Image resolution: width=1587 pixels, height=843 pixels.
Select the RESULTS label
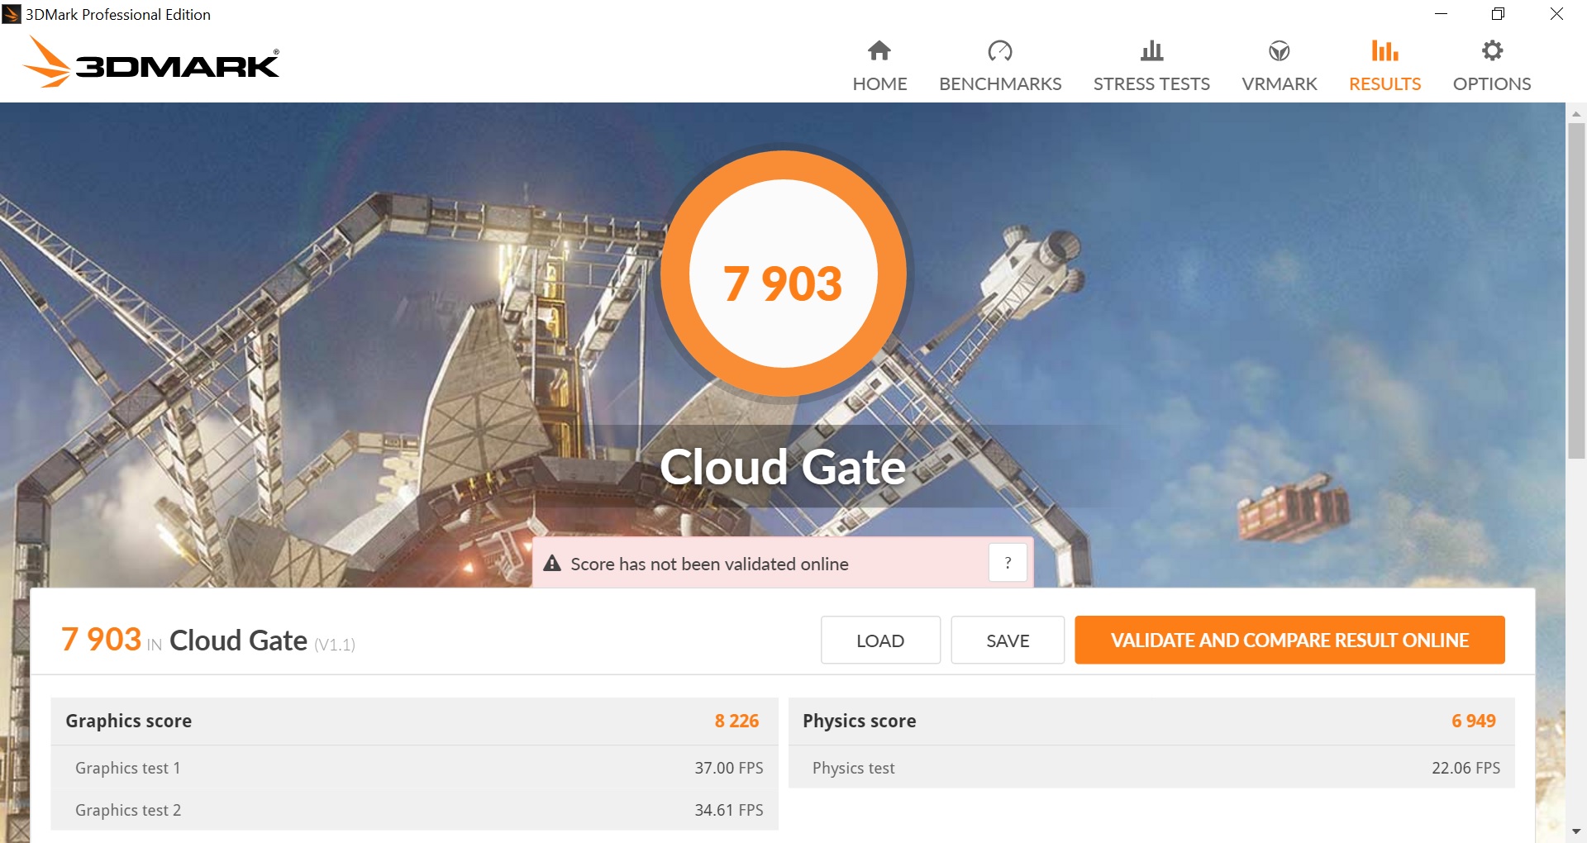click(x=1385, y=84)
